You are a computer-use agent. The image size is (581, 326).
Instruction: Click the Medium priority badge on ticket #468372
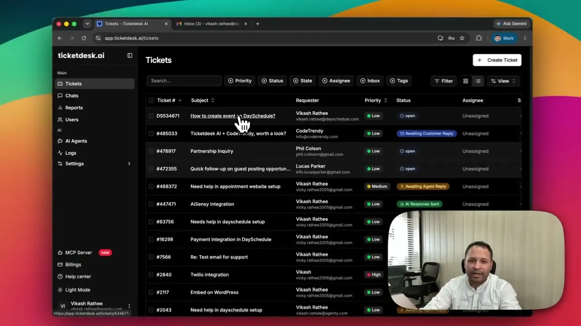[377, 187]
